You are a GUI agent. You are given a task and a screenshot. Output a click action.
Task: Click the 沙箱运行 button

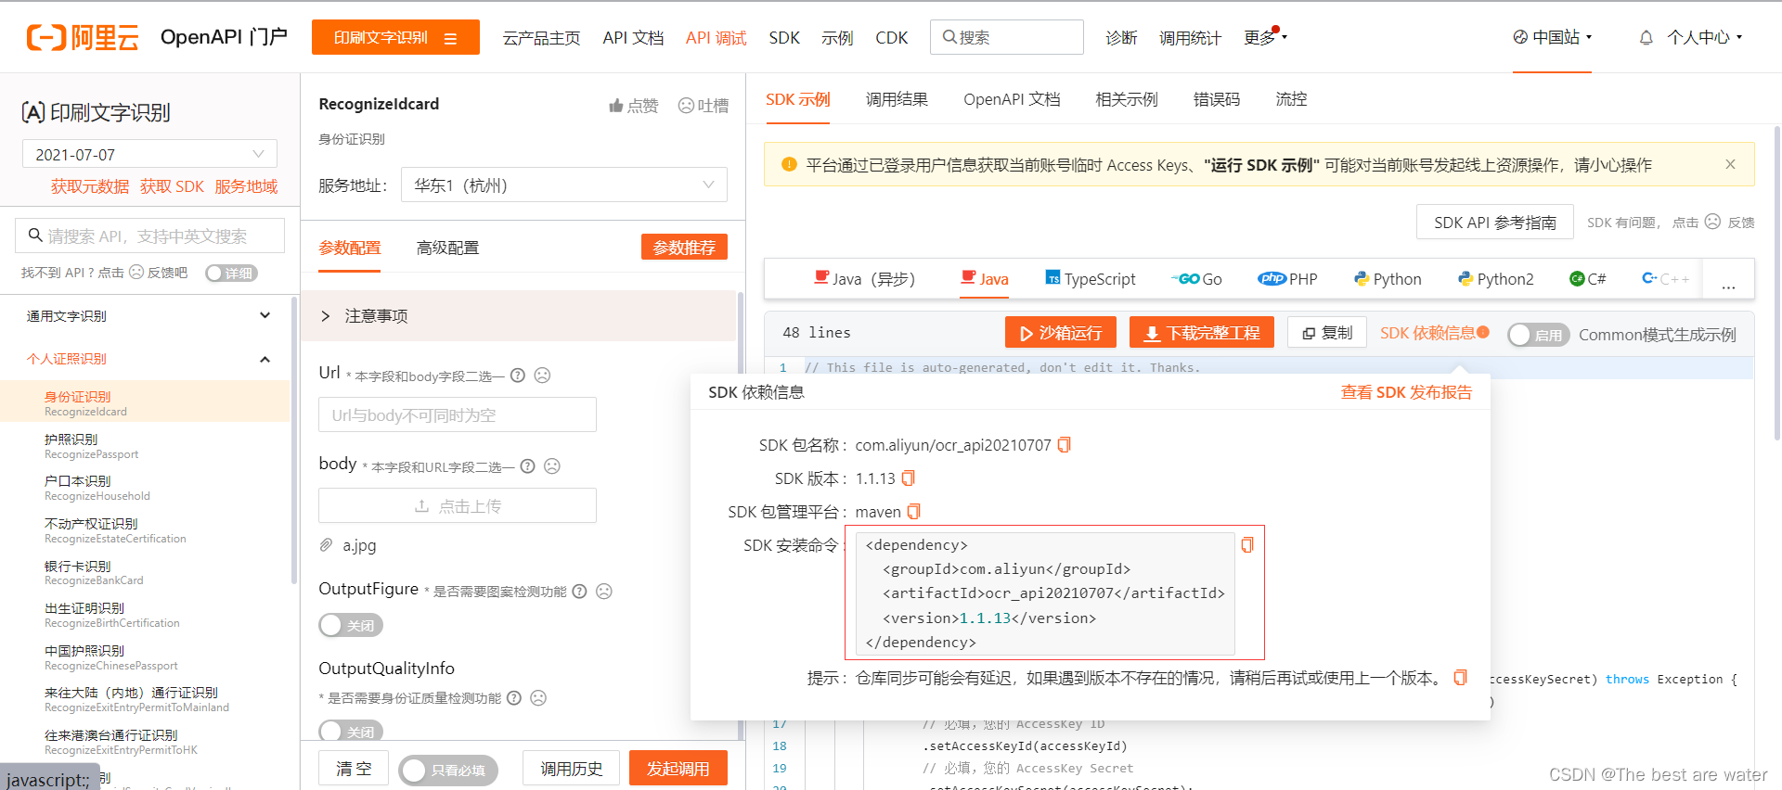pos(1061,333)
